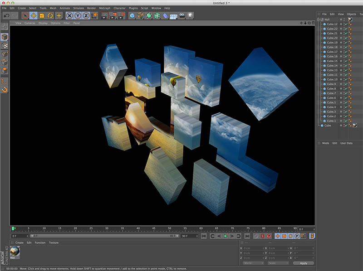Select Cube.12 in the object list
Viewport: 363px width, 271px height.
pyautogui.click(x=332, y=24)
